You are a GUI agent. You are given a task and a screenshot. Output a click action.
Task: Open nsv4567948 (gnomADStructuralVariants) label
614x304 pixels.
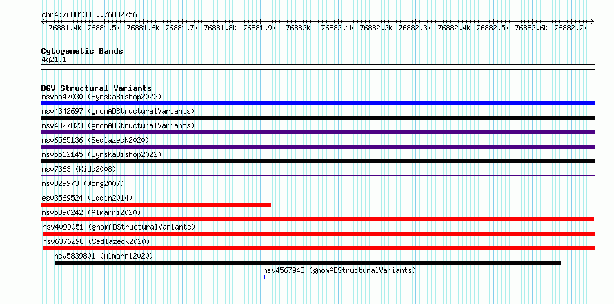point(339,270)
